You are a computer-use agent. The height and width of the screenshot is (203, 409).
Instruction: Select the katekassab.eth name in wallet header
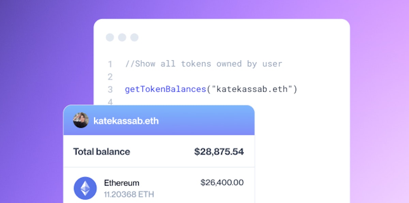(126, 121)
